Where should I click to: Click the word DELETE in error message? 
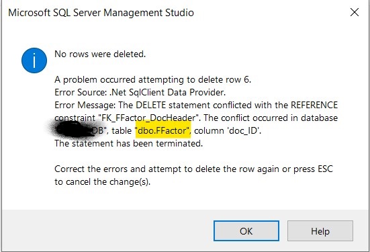[x=151, y=105]
